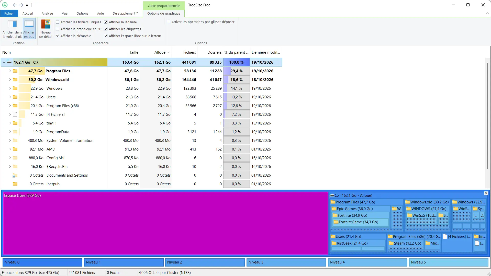Uncheck 'Afficher la légende' checkbox
491x276 pixels.
(x=106, y=22)
